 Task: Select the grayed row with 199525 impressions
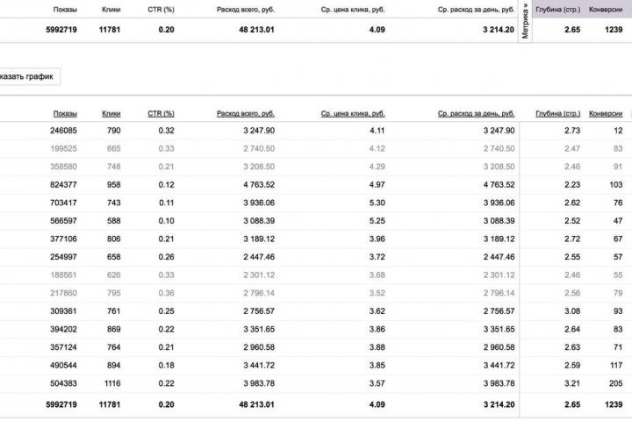(x=316, y=148)
